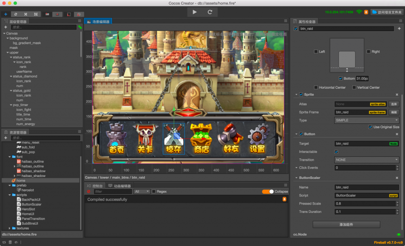The image size is (405, 246).
Task: Select the Rotate transform tool
Action: [x=16, y=14]
